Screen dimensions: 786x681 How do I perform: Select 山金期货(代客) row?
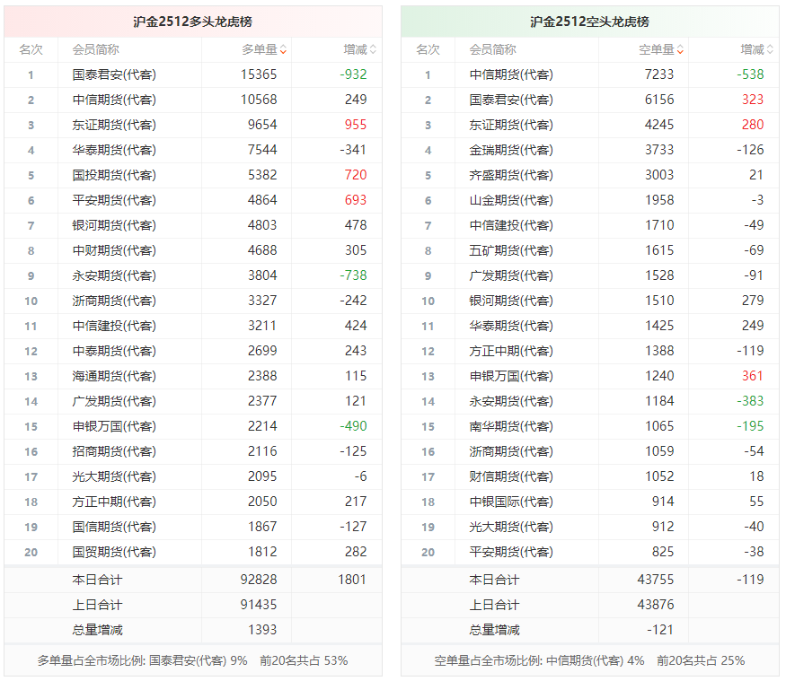point(590,200)
